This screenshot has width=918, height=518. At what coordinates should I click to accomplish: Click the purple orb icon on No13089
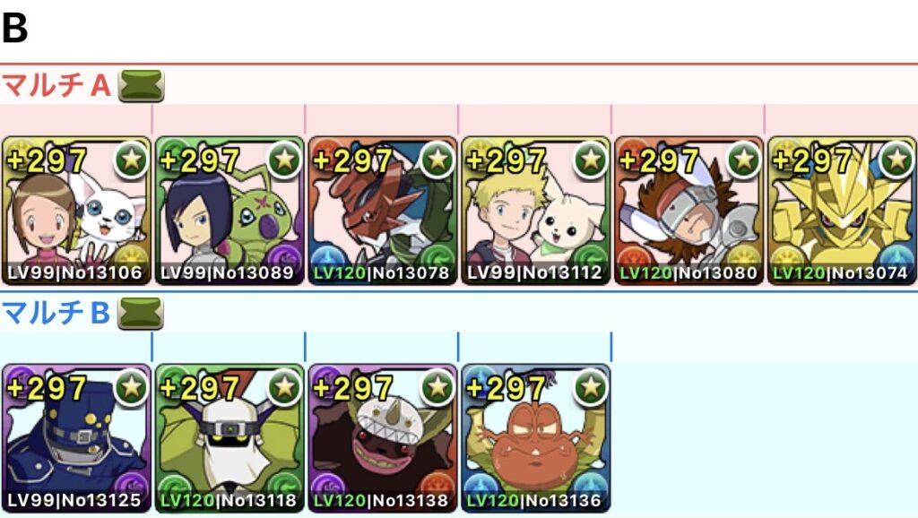tap(284, 256)
